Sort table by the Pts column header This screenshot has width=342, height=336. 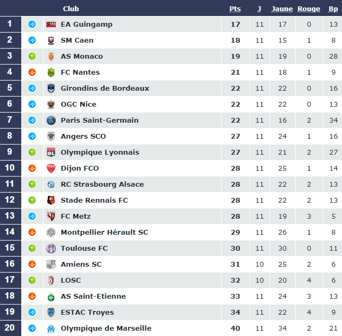pos(235,9)
